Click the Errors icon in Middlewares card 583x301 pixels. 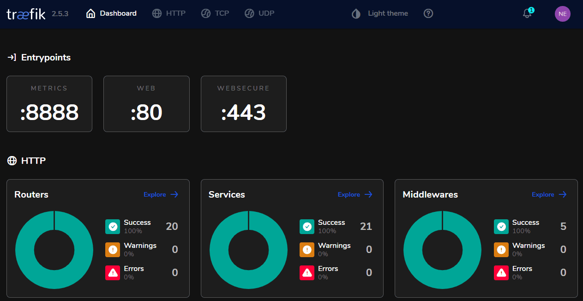click(x=501, y=272)
